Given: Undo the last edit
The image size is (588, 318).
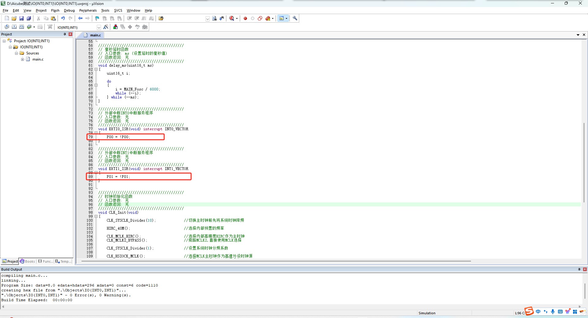Looking at the screenshot, I should [63, 18].
